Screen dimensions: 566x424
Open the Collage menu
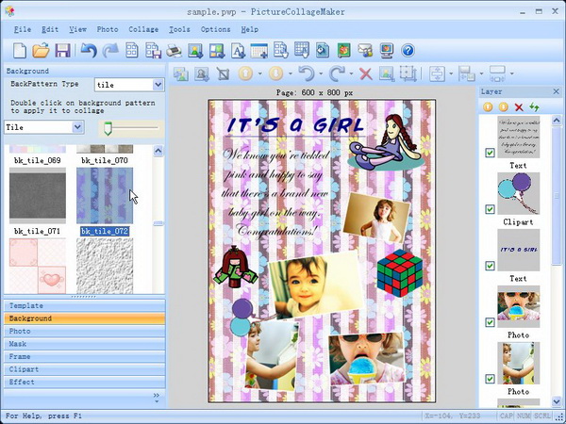[x=143, y=29]
